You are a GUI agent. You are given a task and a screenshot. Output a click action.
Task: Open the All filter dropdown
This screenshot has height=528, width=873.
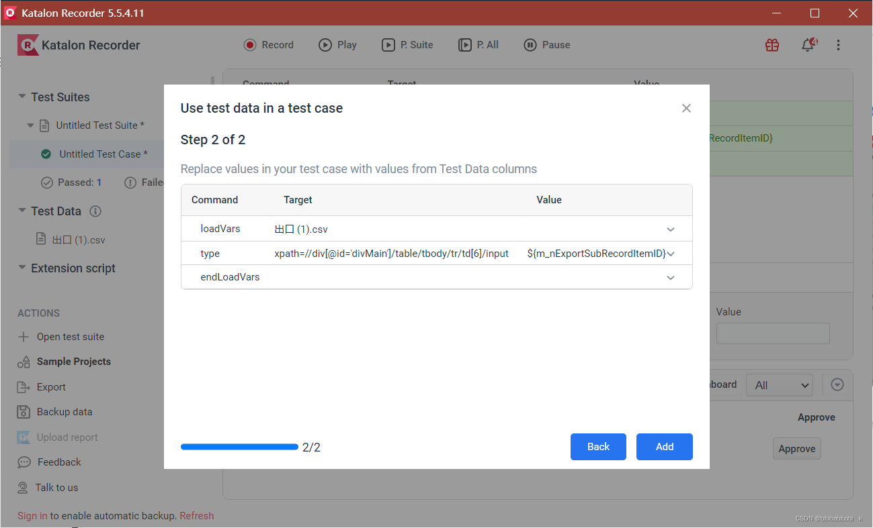click(779, 385)
